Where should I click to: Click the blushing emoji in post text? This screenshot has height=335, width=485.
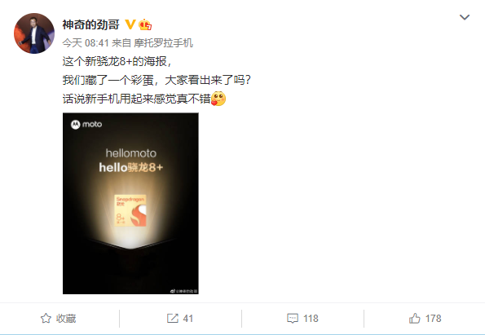[218, 99]
